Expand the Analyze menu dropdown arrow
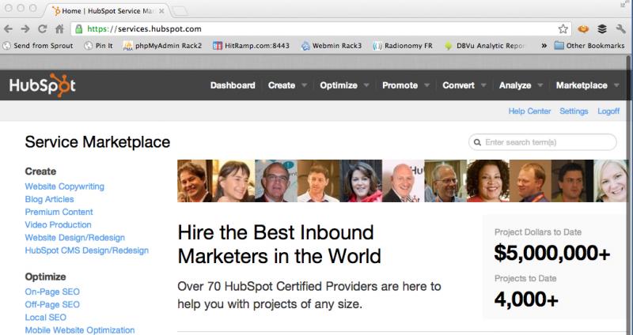The height and width of the screenshot is (335, 633). click(540, 85)
